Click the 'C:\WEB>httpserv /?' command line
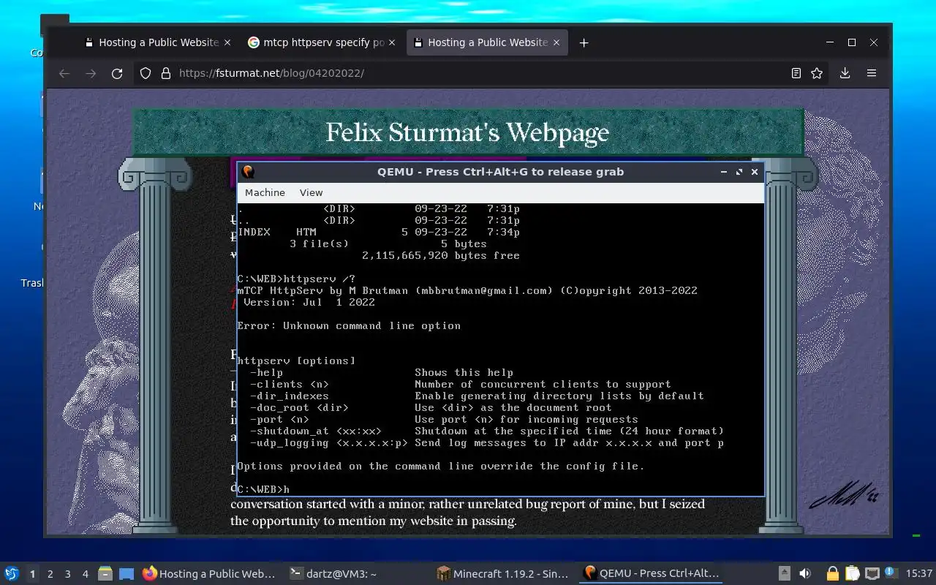The width and height of the screenshot is (936, 585). [x=296, y=279]
